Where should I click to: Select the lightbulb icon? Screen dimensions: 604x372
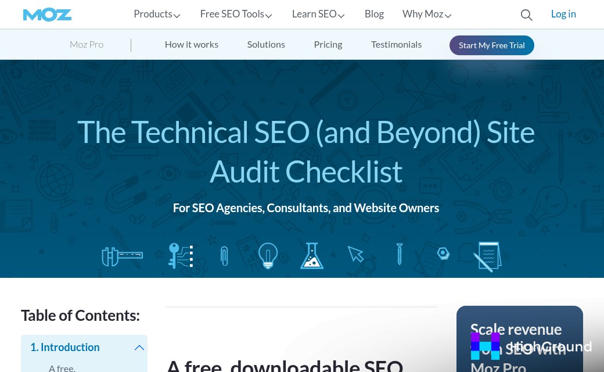(x=268, y=256)
